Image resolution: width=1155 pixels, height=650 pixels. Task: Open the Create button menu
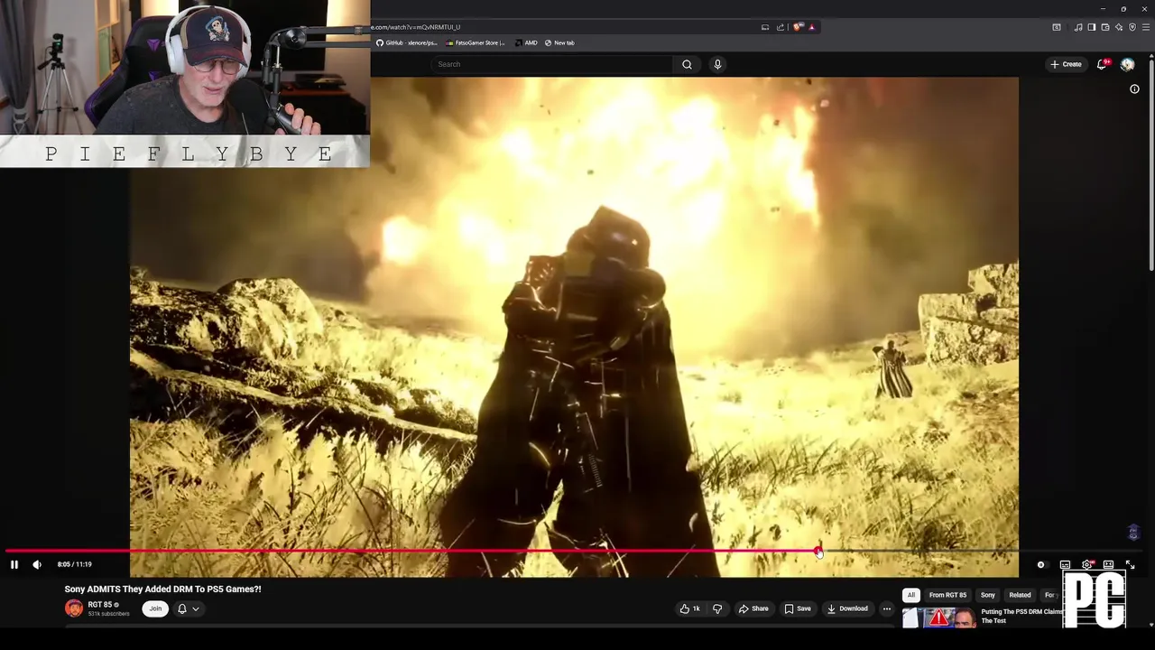[x=1066, y=64]
